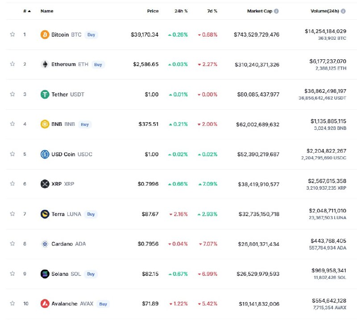Sort by the 7d % column header

point(212,11)
